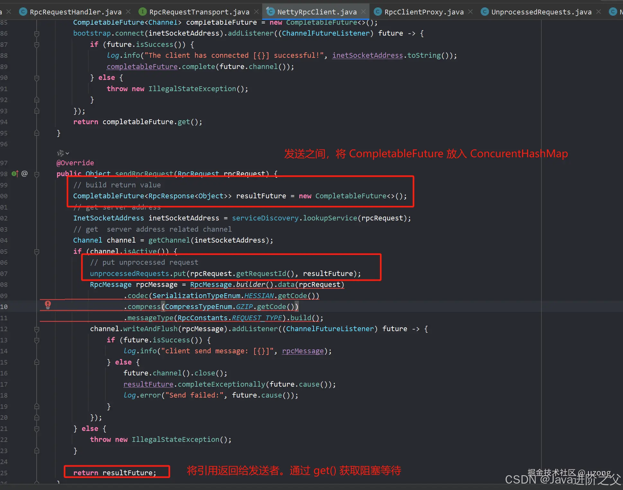
Task: Open the RpcClientProxy.java tab
Action: point(424,12)
